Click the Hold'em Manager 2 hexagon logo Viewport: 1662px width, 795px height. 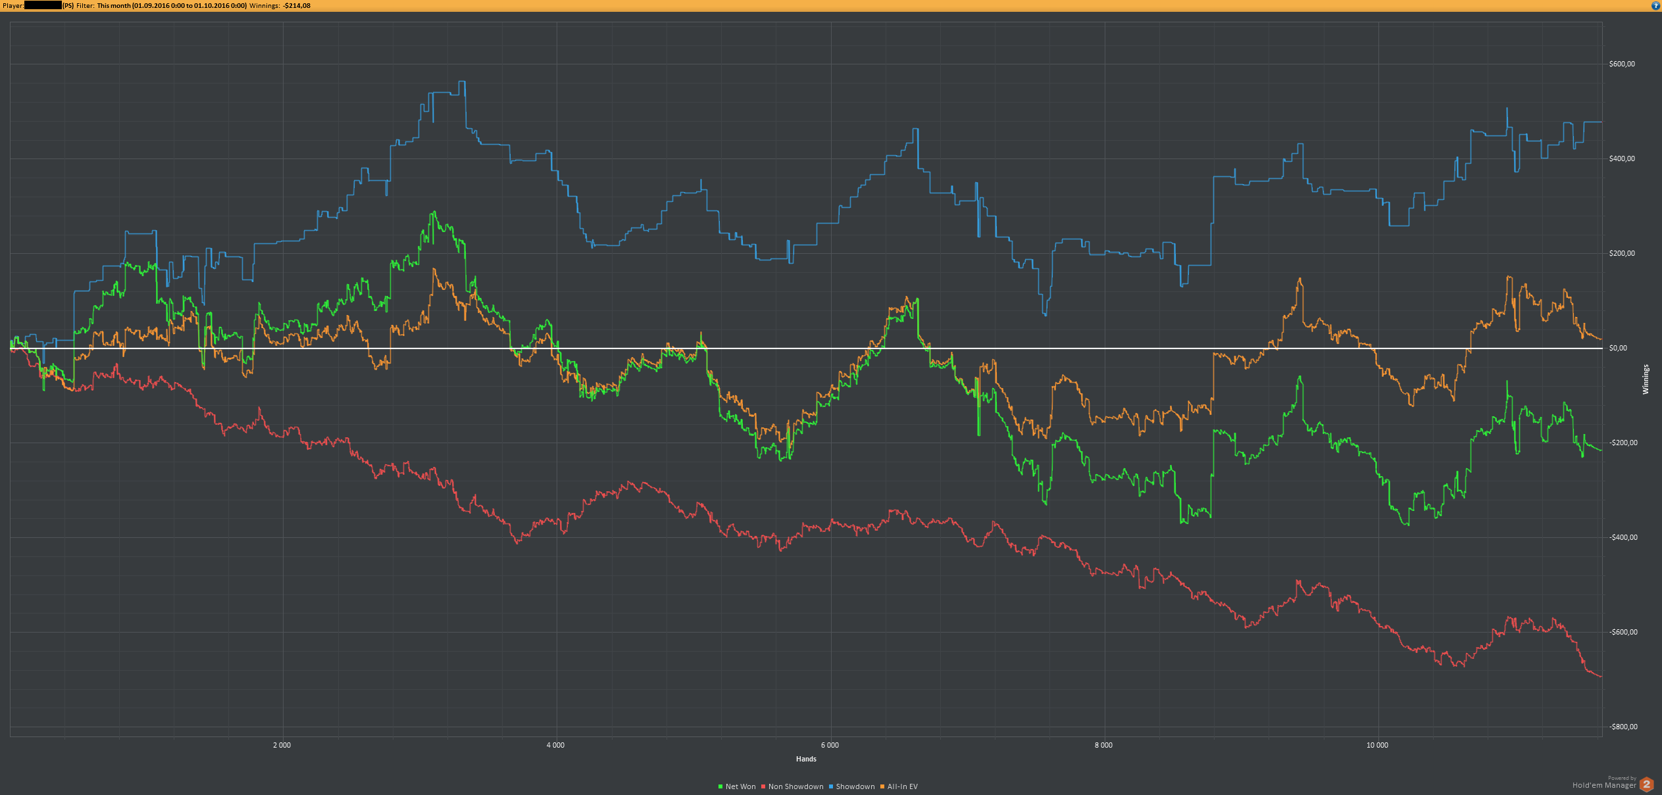click(x=1646, y=784)
